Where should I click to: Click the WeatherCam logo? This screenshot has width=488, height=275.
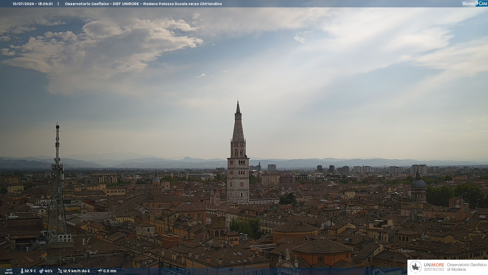(475, 3)
